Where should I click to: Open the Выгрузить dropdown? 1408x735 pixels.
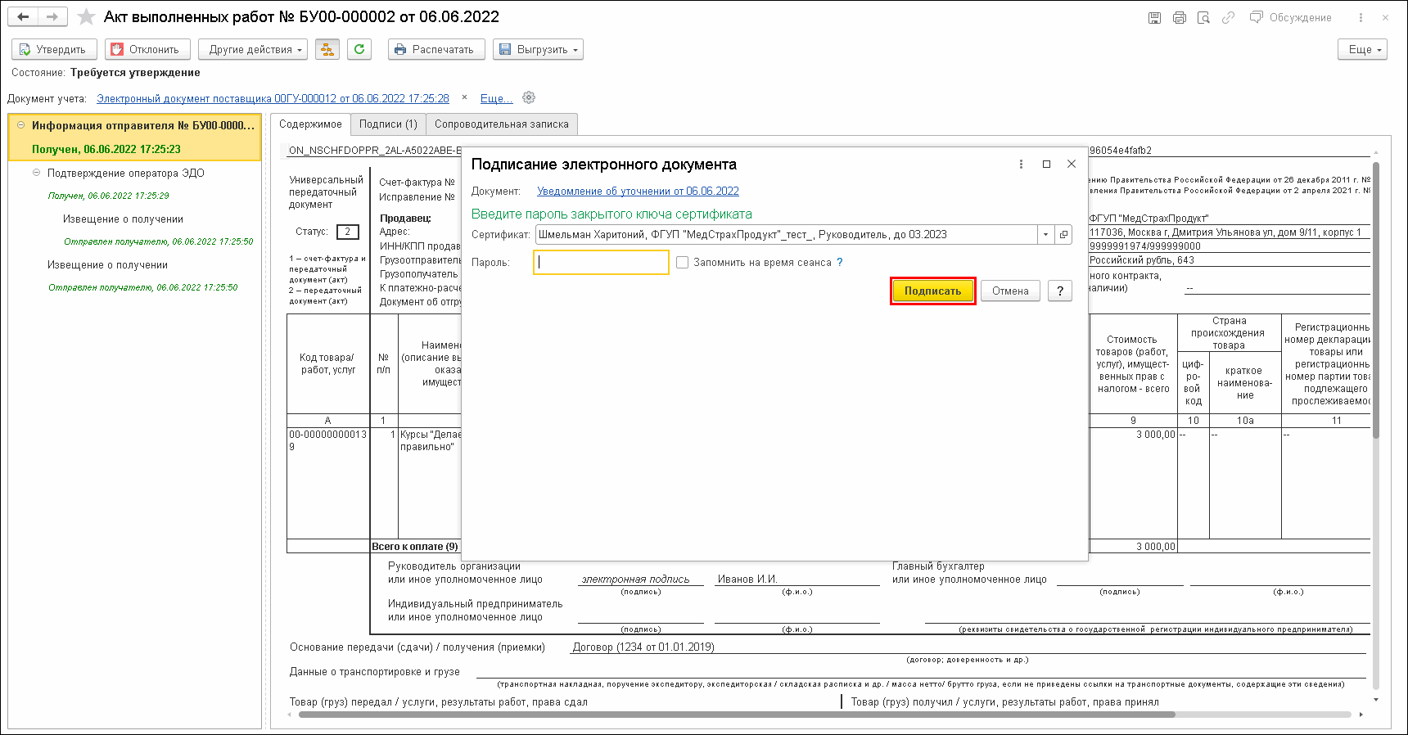pos(538,49)
